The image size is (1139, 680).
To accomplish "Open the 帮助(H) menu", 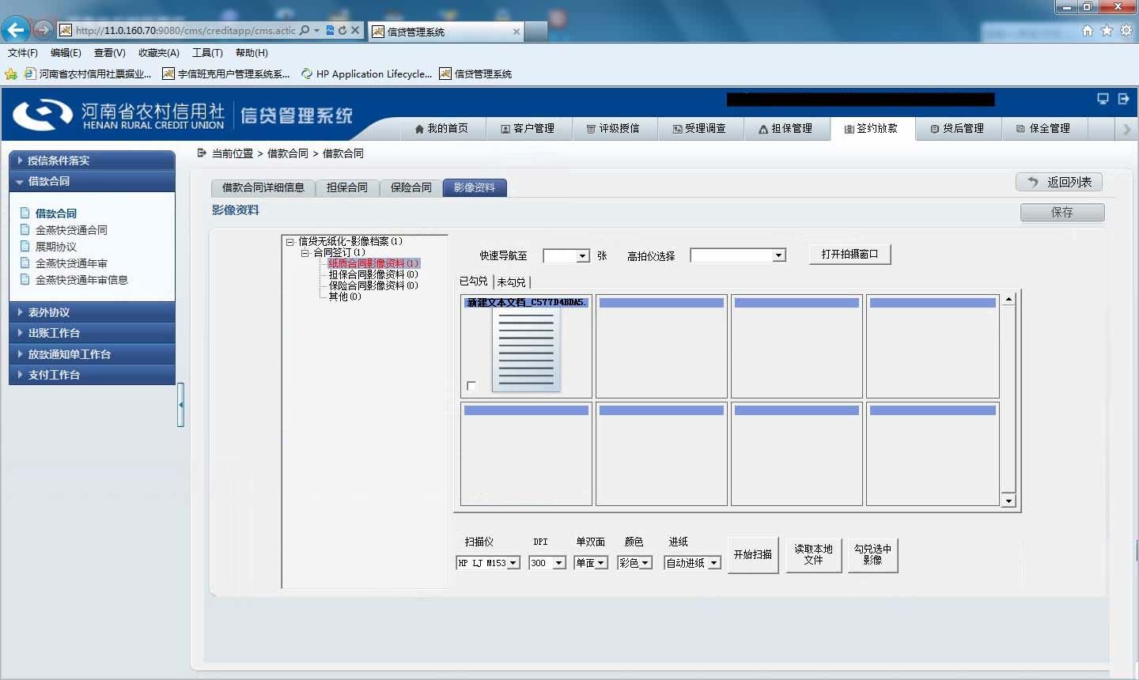I will (x=252, y=53).
